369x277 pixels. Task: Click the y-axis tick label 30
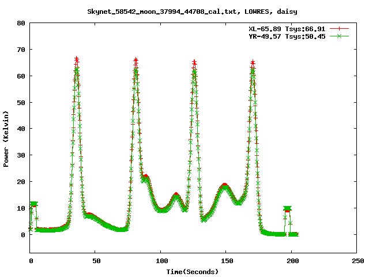tap(21, 155)
